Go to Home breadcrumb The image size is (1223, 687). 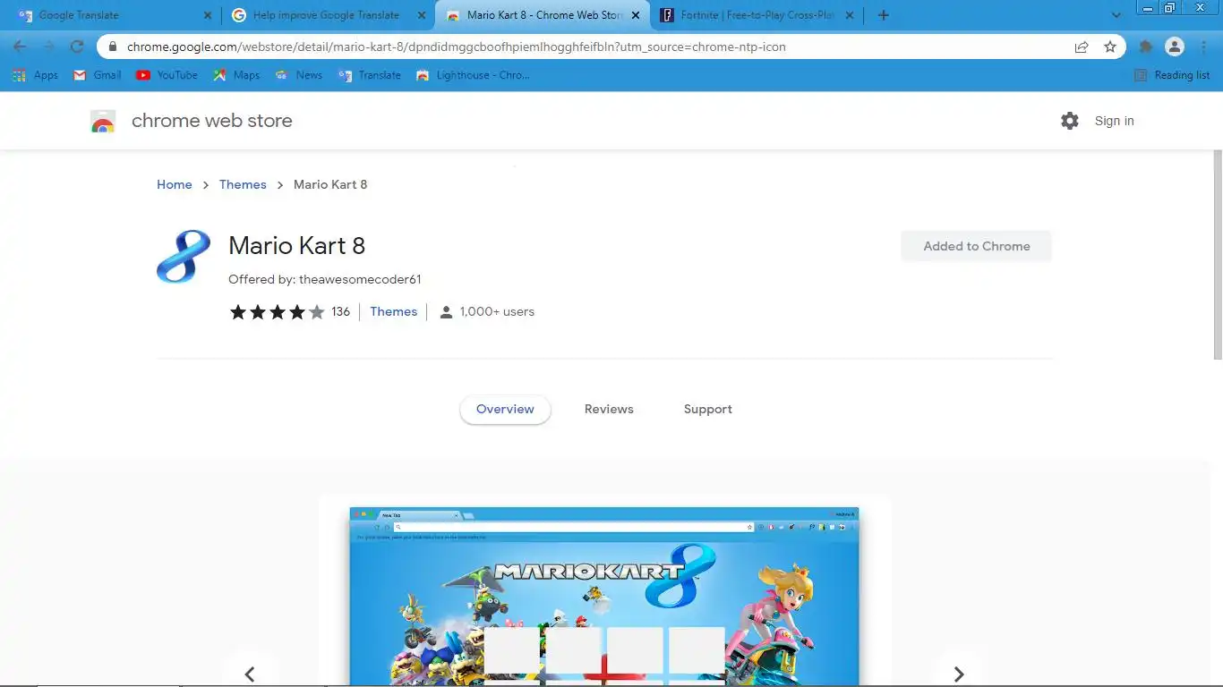coord(175,184)
